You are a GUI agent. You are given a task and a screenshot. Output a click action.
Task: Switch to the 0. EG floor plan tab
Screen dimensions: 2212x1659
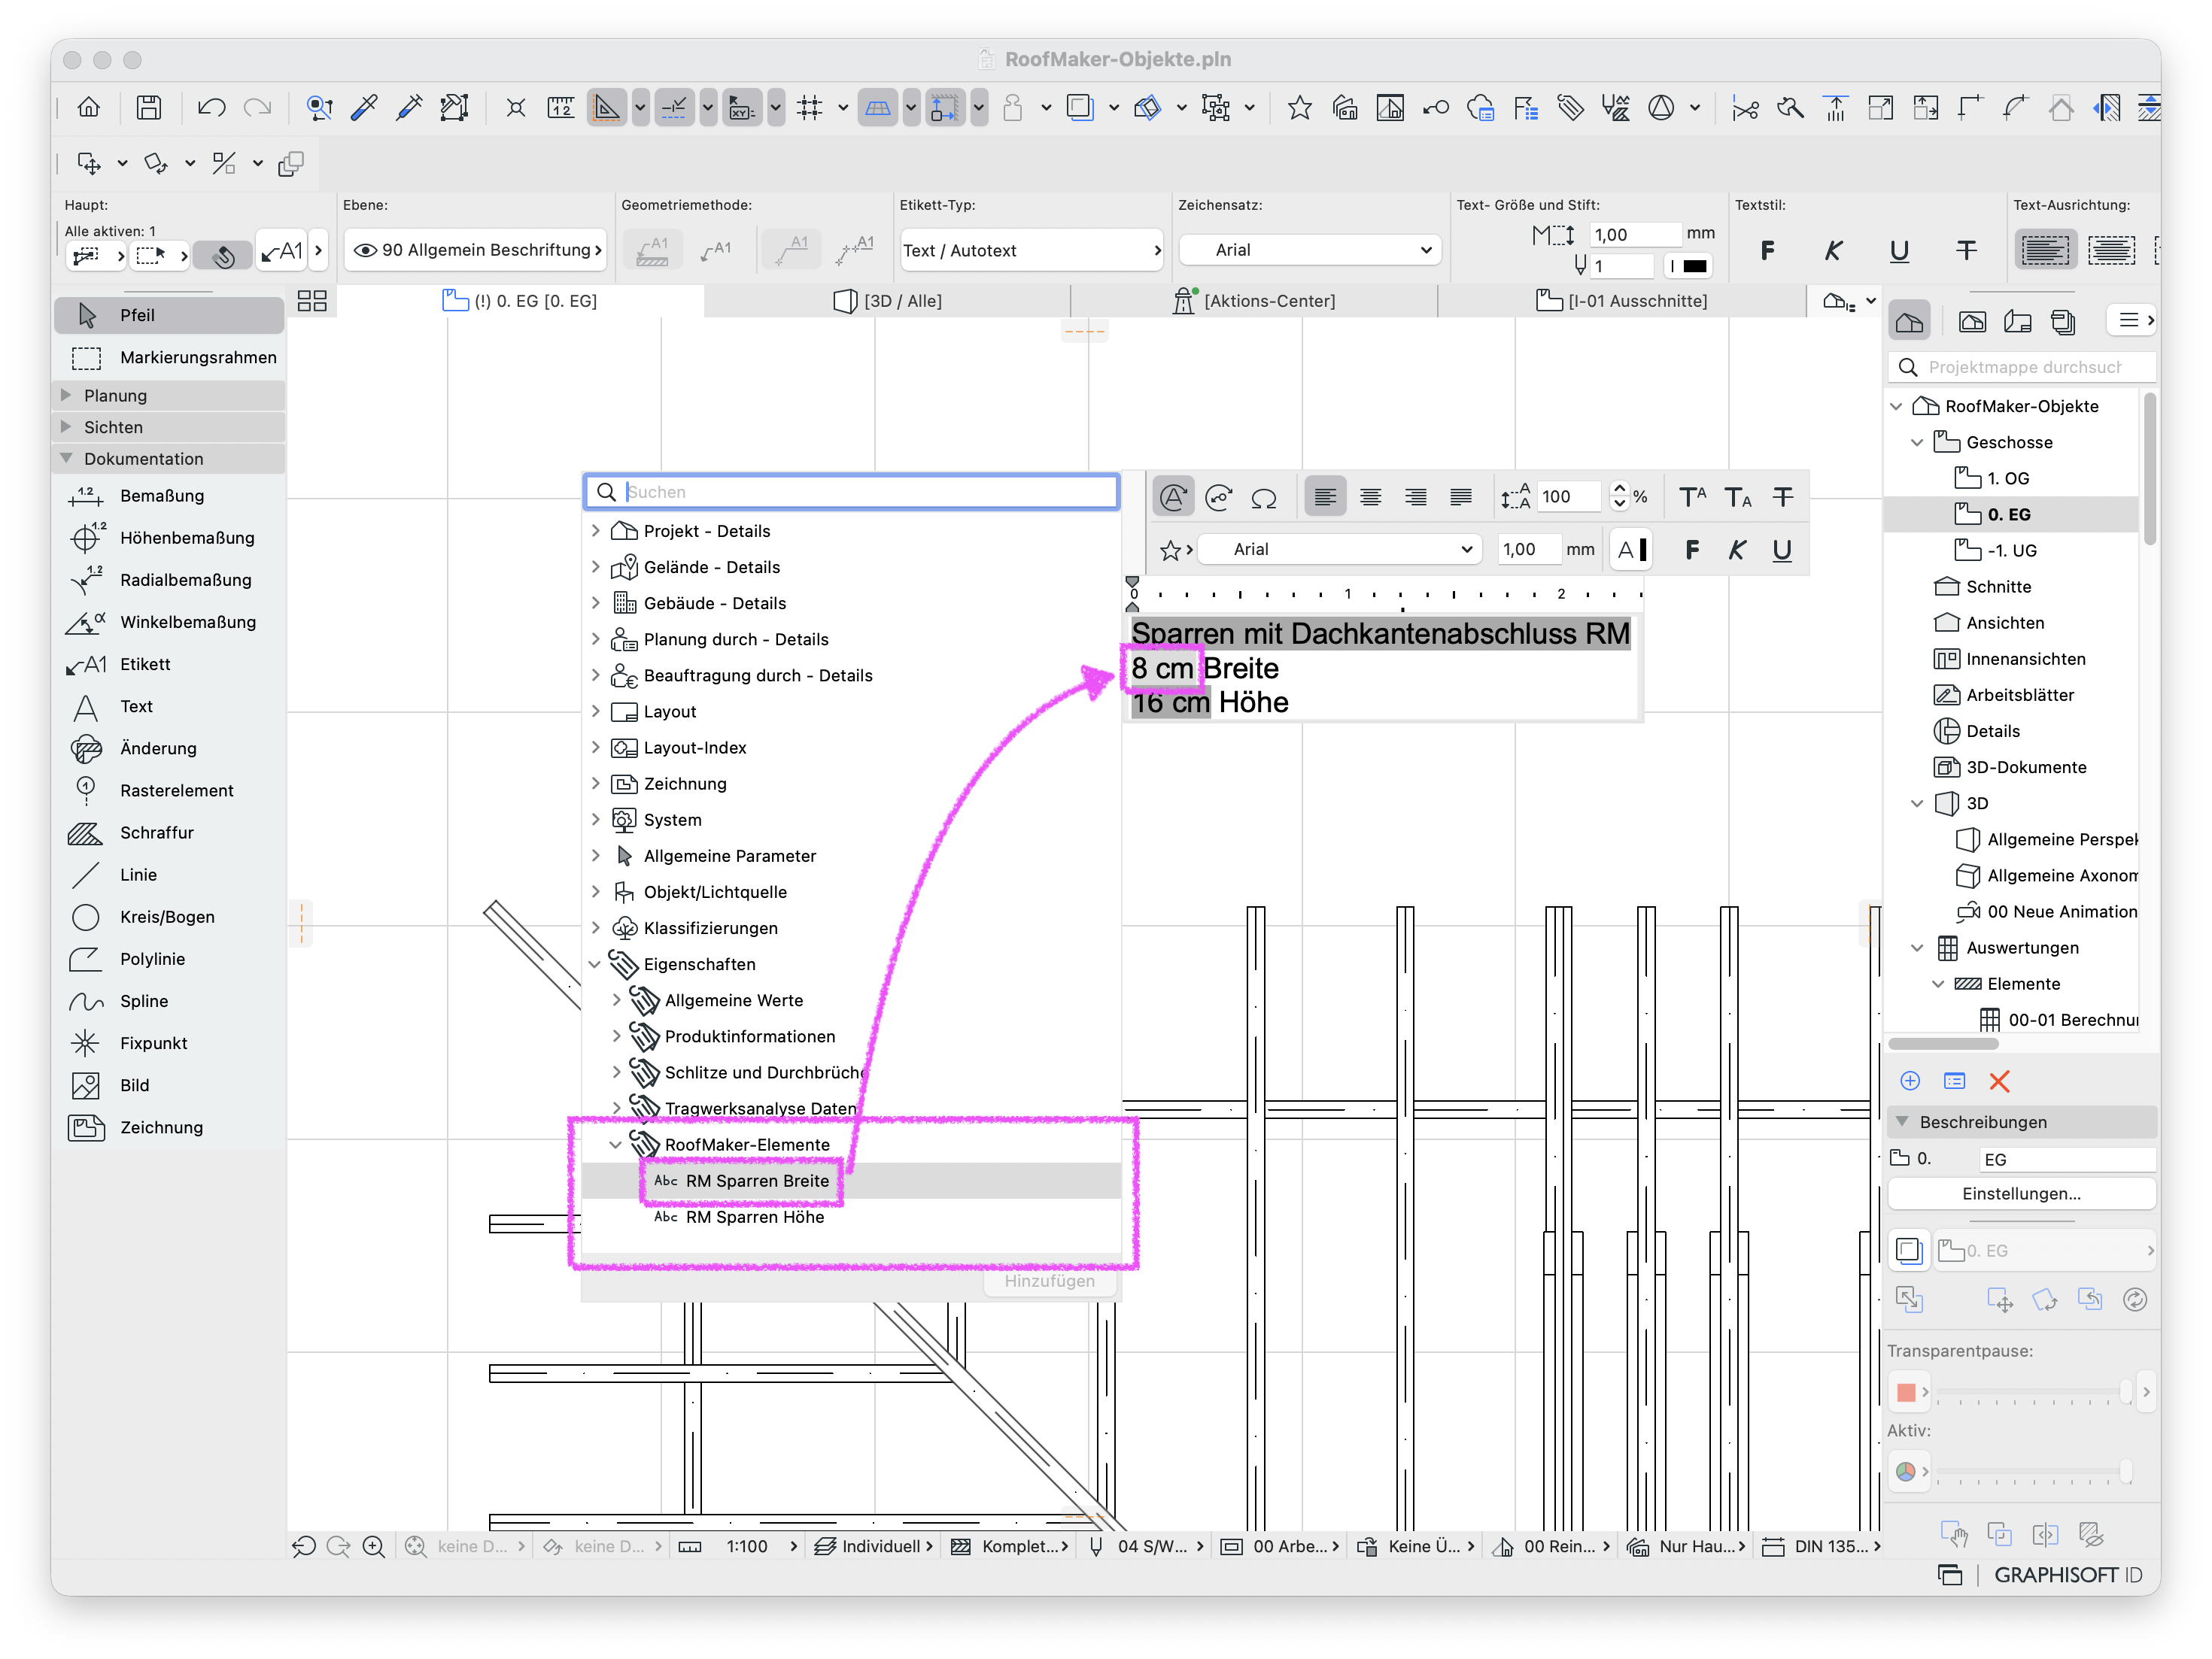520,301
